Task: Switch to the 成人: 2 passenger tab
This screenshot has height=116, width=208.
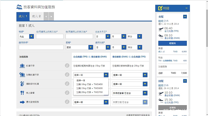Action: pyautogui.click(x=36, y=16)
